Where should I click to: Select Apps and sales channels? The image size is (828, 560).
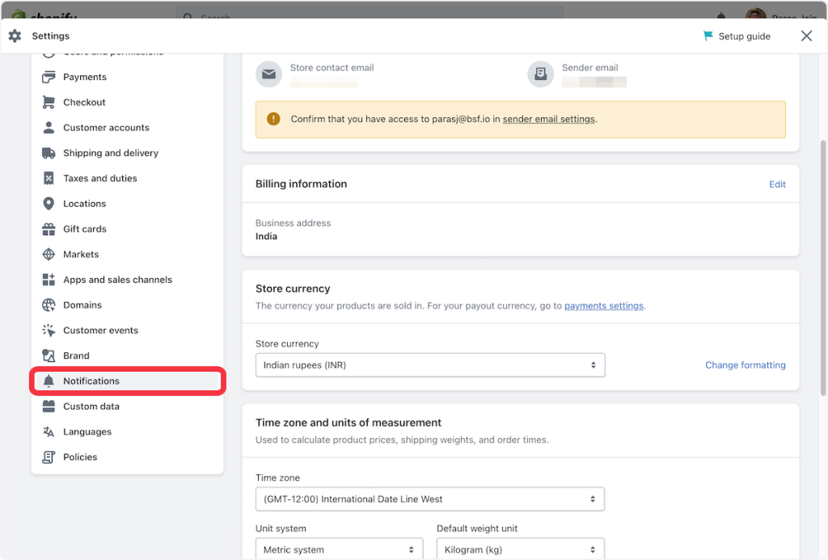click(x=117, y=280)
